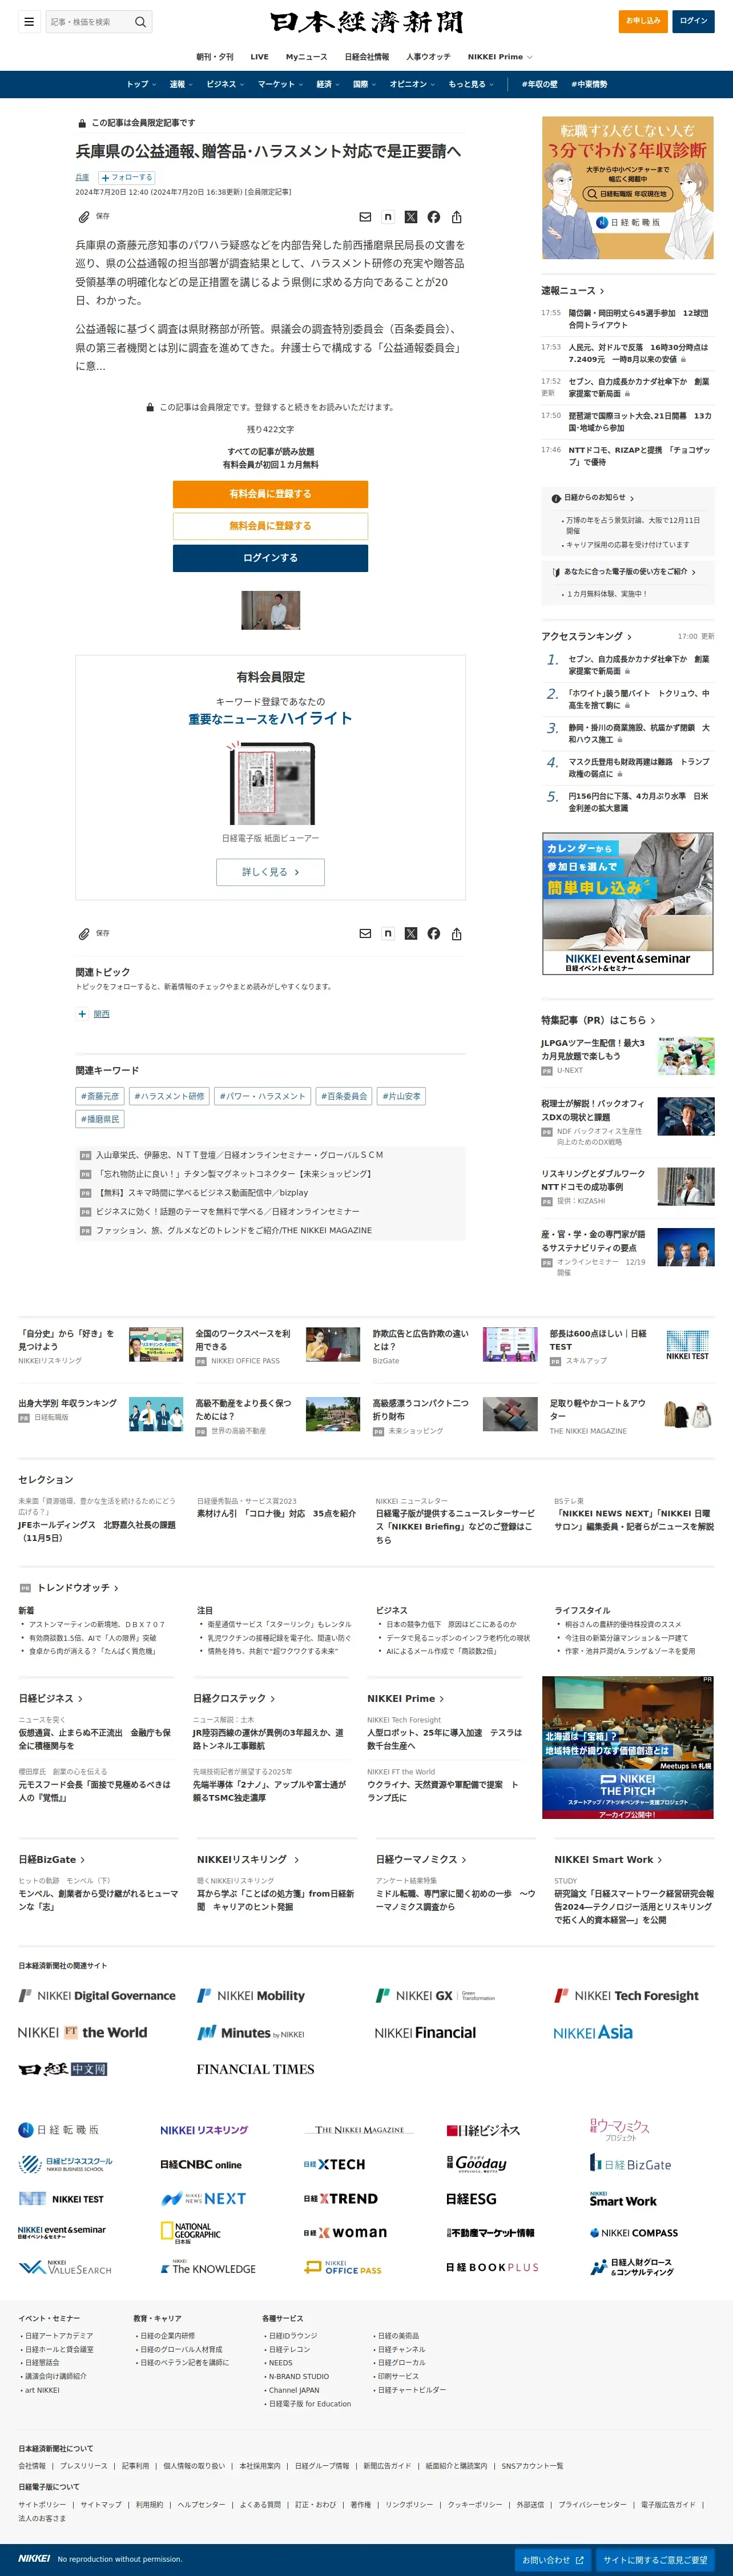Share on X using the icon above the article

click(411, 217)
